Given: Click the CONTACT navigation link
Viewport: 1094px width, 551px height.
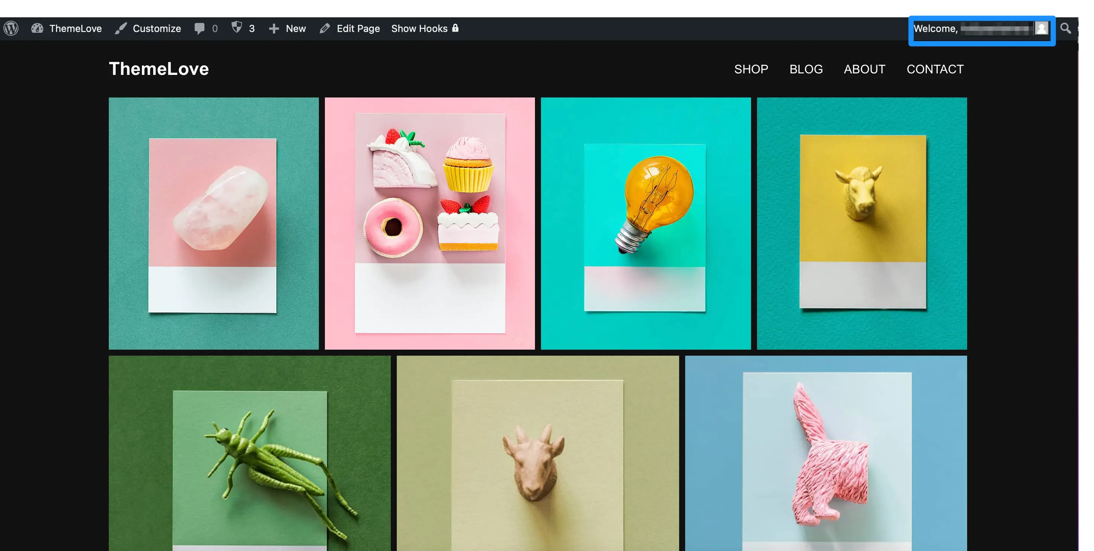Looking at the screenshot, I should pos(935,68).
